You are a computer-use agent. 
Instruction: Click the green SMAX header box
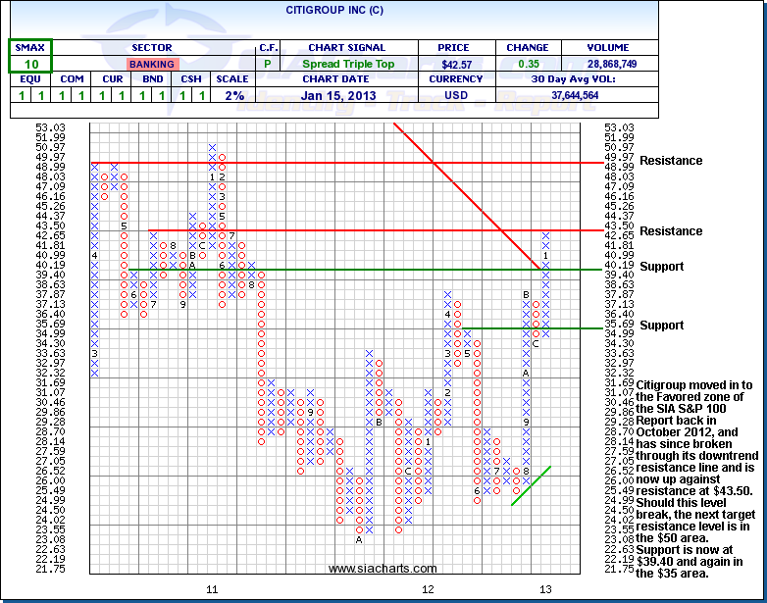point(30,47)
